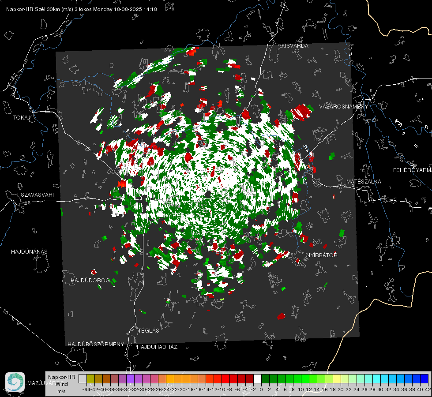432x397 pixels.
Task: Select the MÁTÉSZALKA city label
Action: (x=364, y=182)
